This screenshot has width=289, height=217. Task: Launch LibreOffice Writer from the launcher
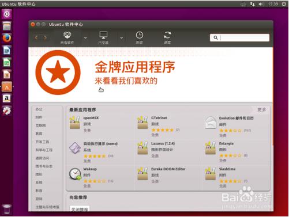[x=7, y=51]
